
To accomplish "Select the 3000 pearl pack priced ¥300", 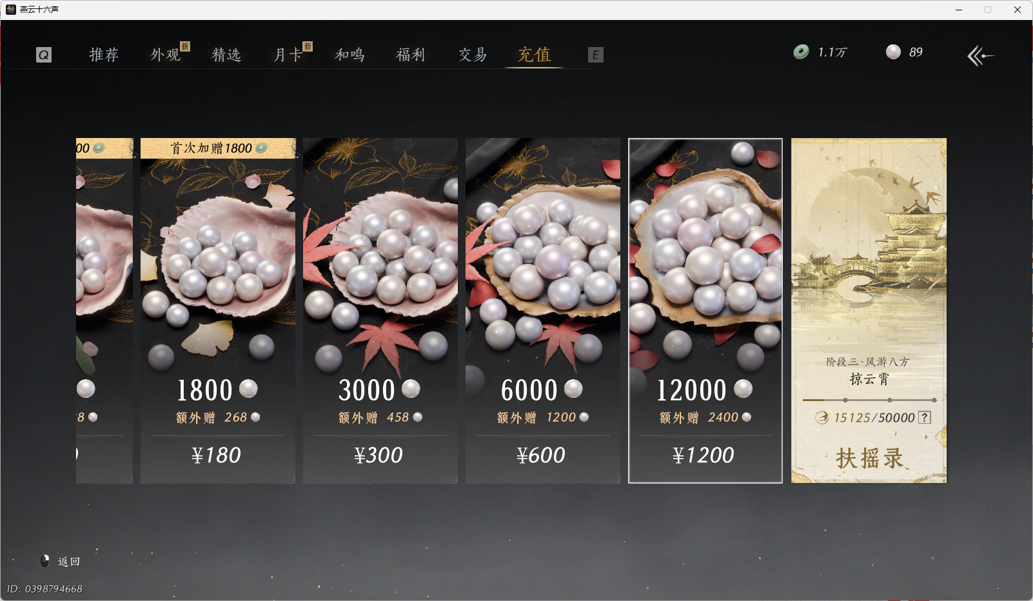I will (380, 311).
